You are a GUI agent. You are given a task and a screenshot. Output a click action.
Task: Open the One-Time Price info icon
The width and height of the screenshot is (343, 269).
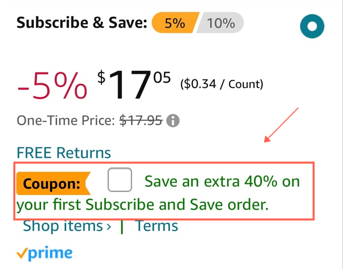coord(173,121)
